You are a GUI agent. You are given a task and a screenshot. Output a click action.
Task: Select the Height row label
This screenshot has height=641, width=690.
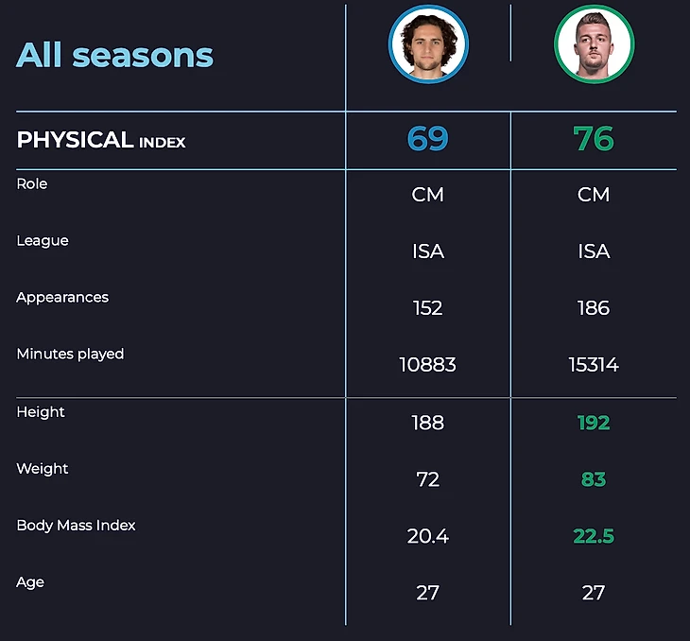[x=41, y=411]
